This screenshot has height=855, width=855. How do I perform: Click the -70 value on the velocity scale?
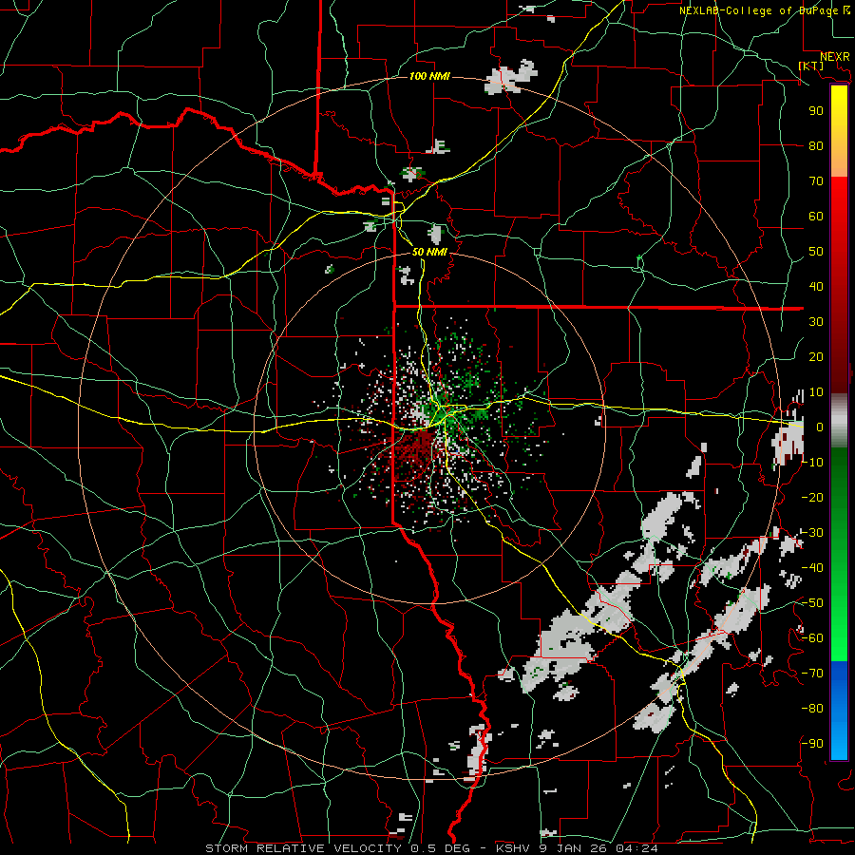click(812, 673)
